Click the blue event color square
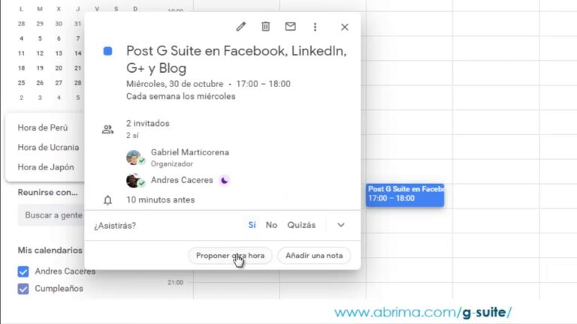The image size is (577, 324). (x=108, y=51)
